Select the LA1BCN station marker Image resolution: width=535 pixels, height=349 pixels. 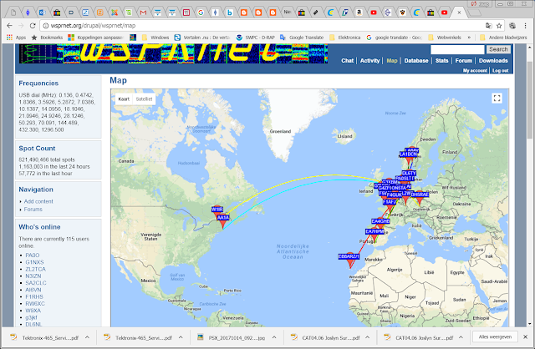pos(408,154)
